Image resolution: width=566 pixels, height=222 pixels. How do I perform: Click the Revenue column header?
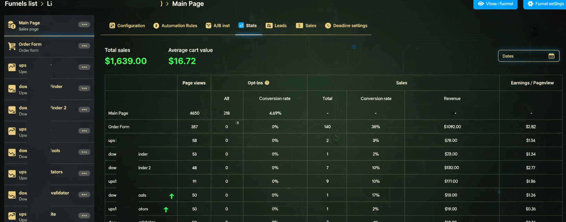(x=452, y=99)
